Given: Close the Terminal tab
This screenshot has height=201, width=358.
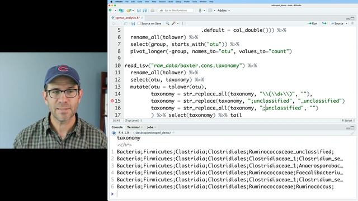Looking at the screenshot, I should click(x=142, y=127).
